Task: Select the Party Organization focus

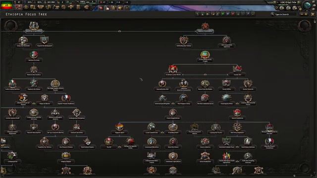Action: pos(173,114)
